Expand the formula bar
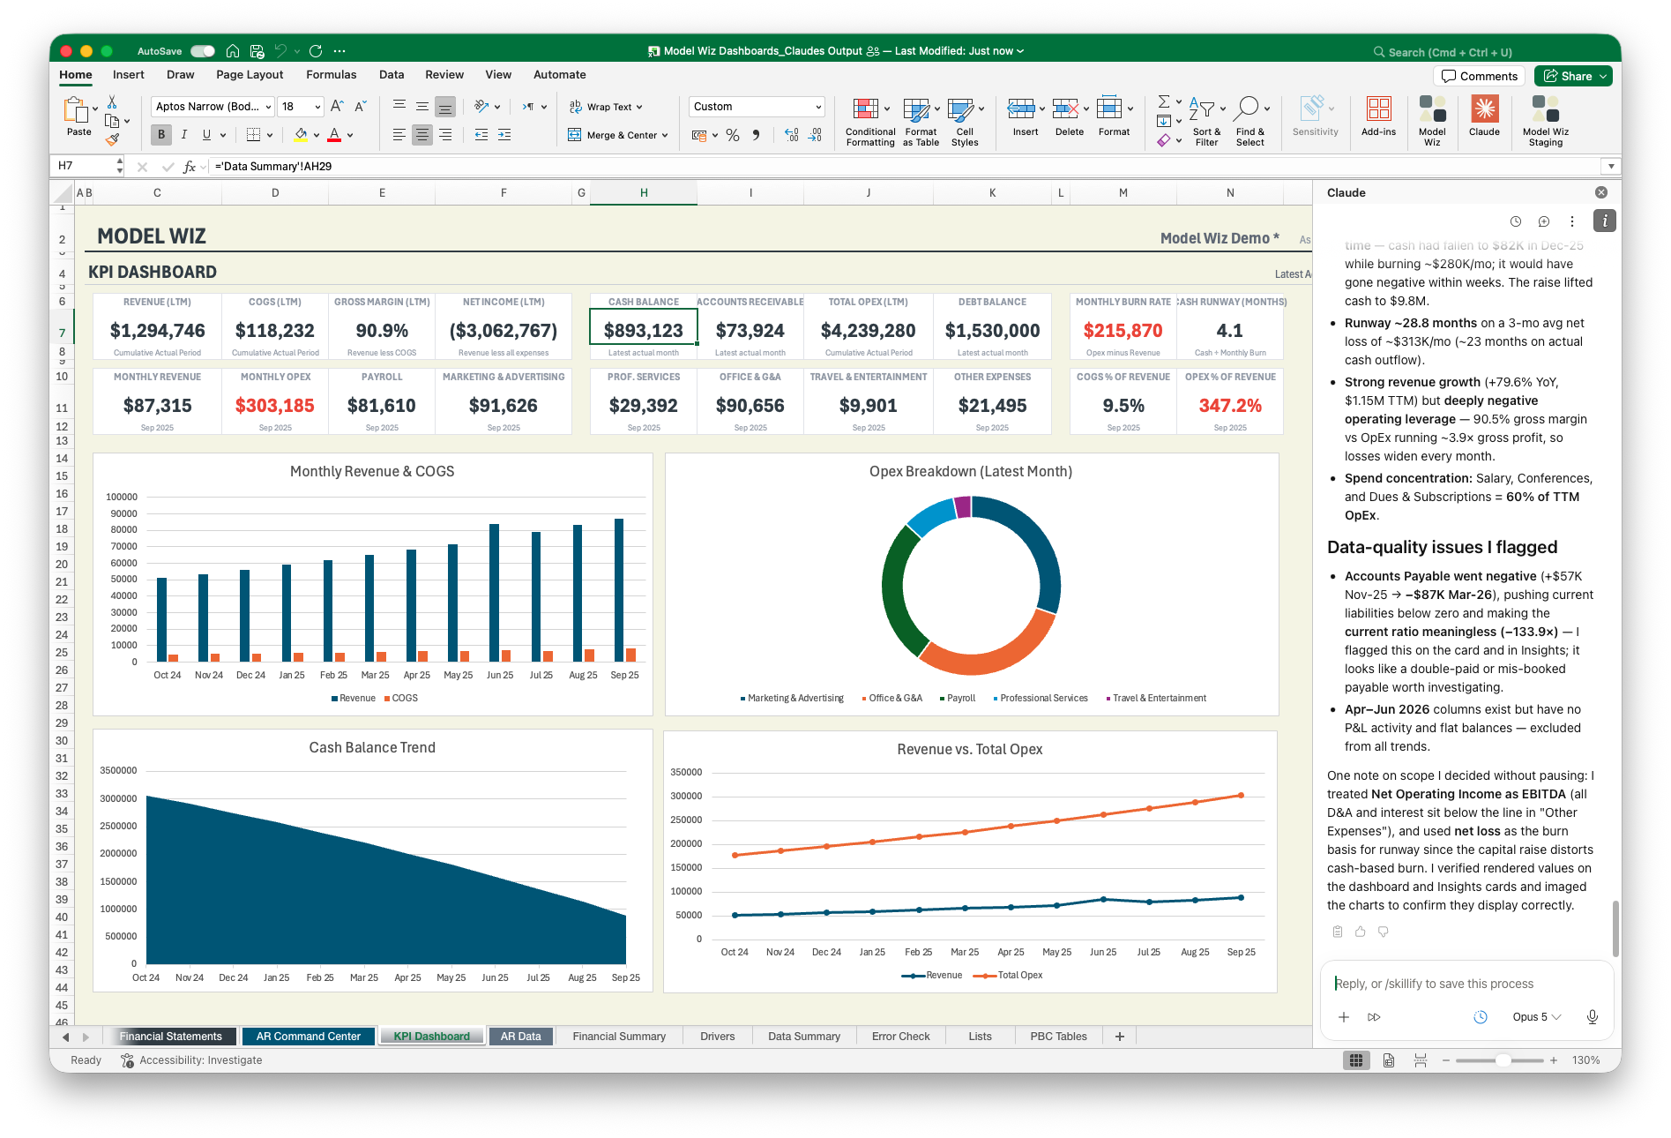Viewport: 1671px width, 1138px height. coord(1611,166)
